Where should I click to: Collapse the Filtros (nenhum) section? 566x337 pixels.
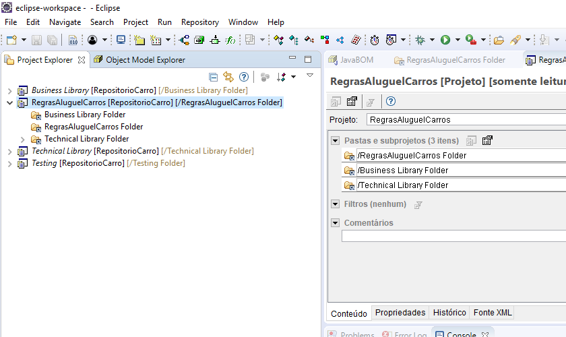coord(336,204)
